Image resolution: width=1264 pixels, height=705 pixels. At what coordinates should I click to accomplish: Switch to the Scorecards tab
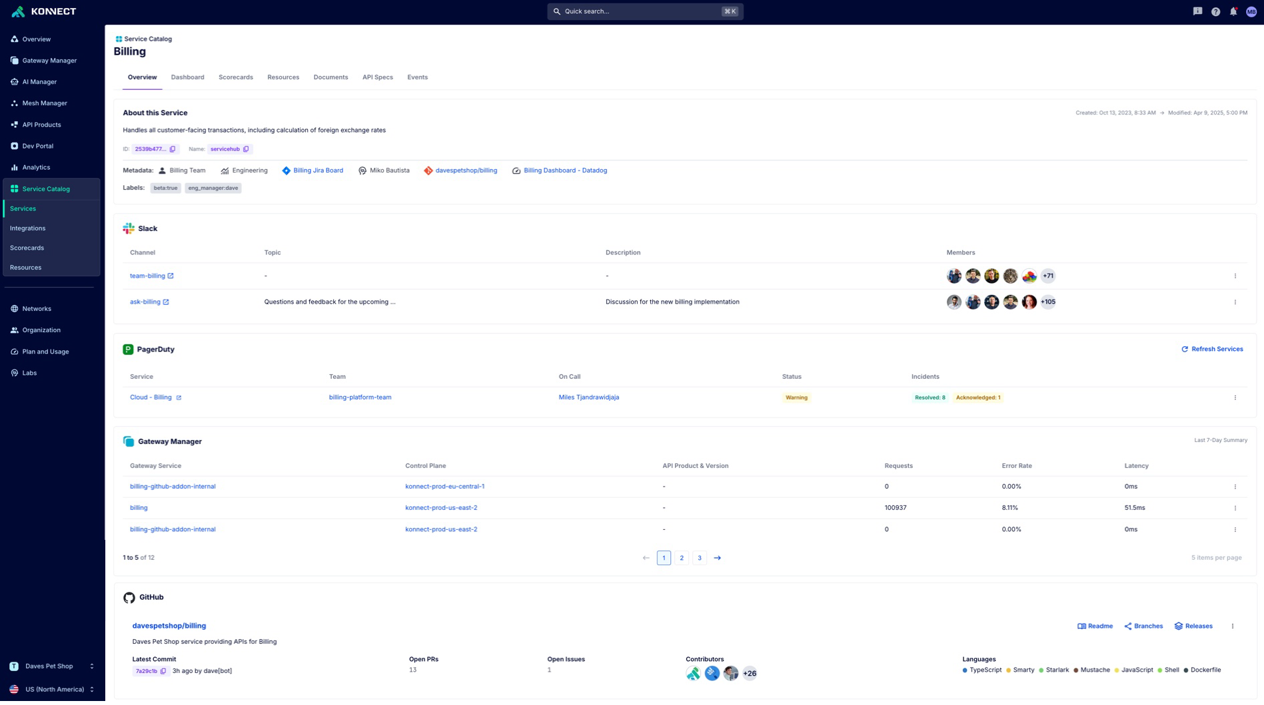pyautogui.click(x=235, y=77)
